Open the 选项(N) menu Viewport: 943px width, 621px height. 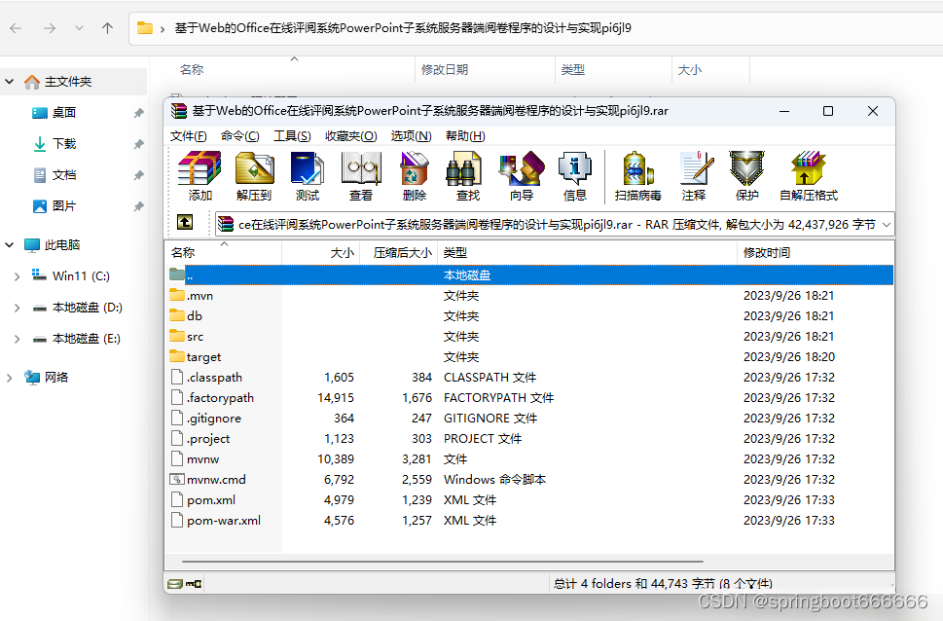pyautogui.click(x=412, y=136)
